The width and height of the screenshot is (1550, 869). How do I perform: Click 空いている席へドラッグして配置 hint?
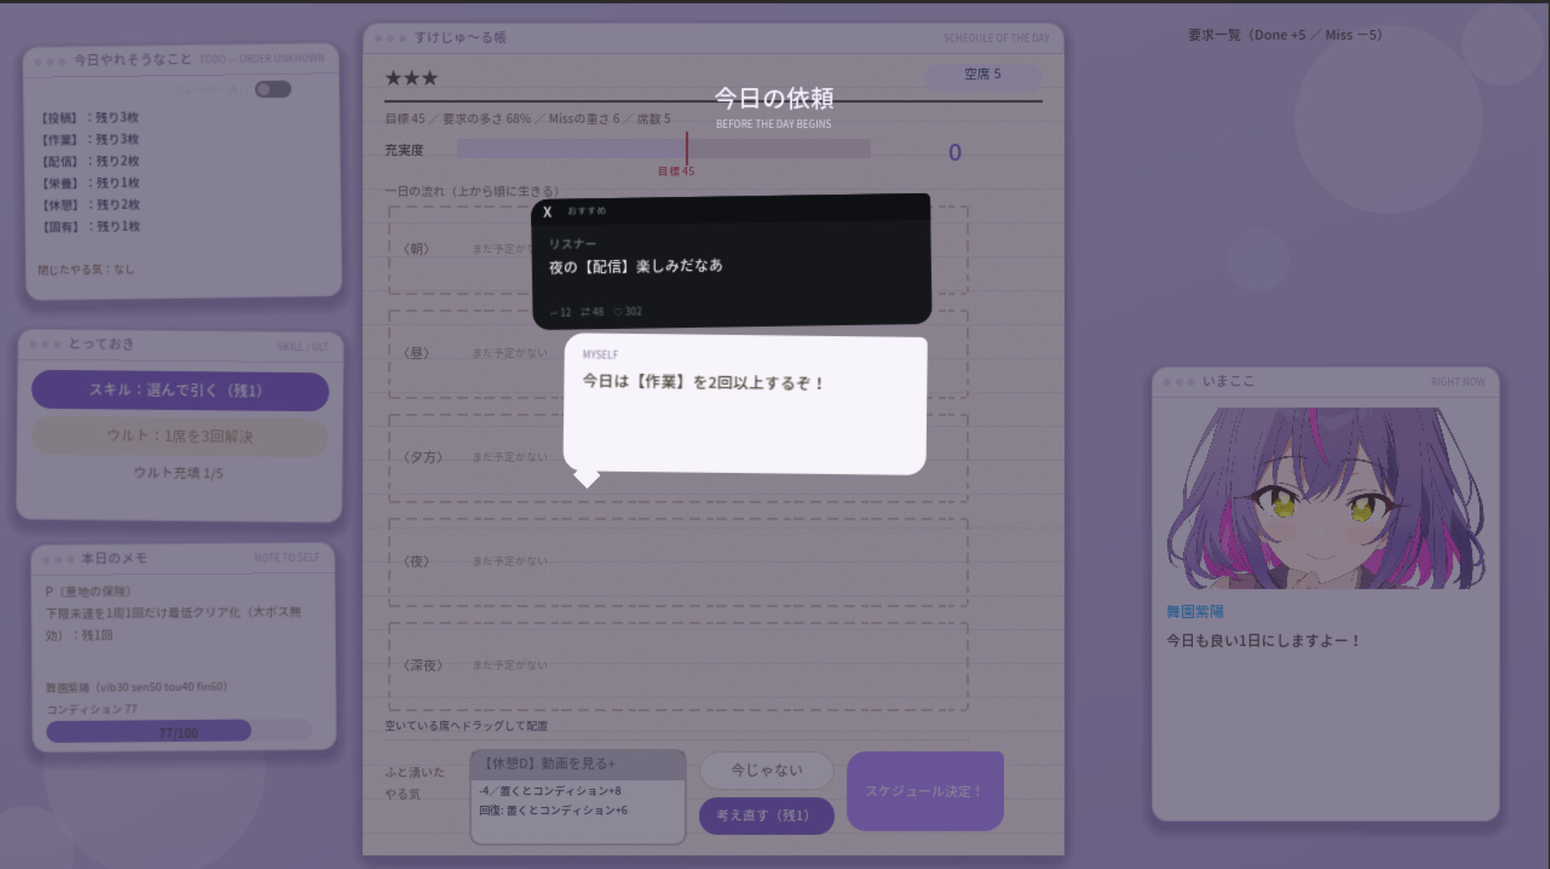(x=466, y=725)
